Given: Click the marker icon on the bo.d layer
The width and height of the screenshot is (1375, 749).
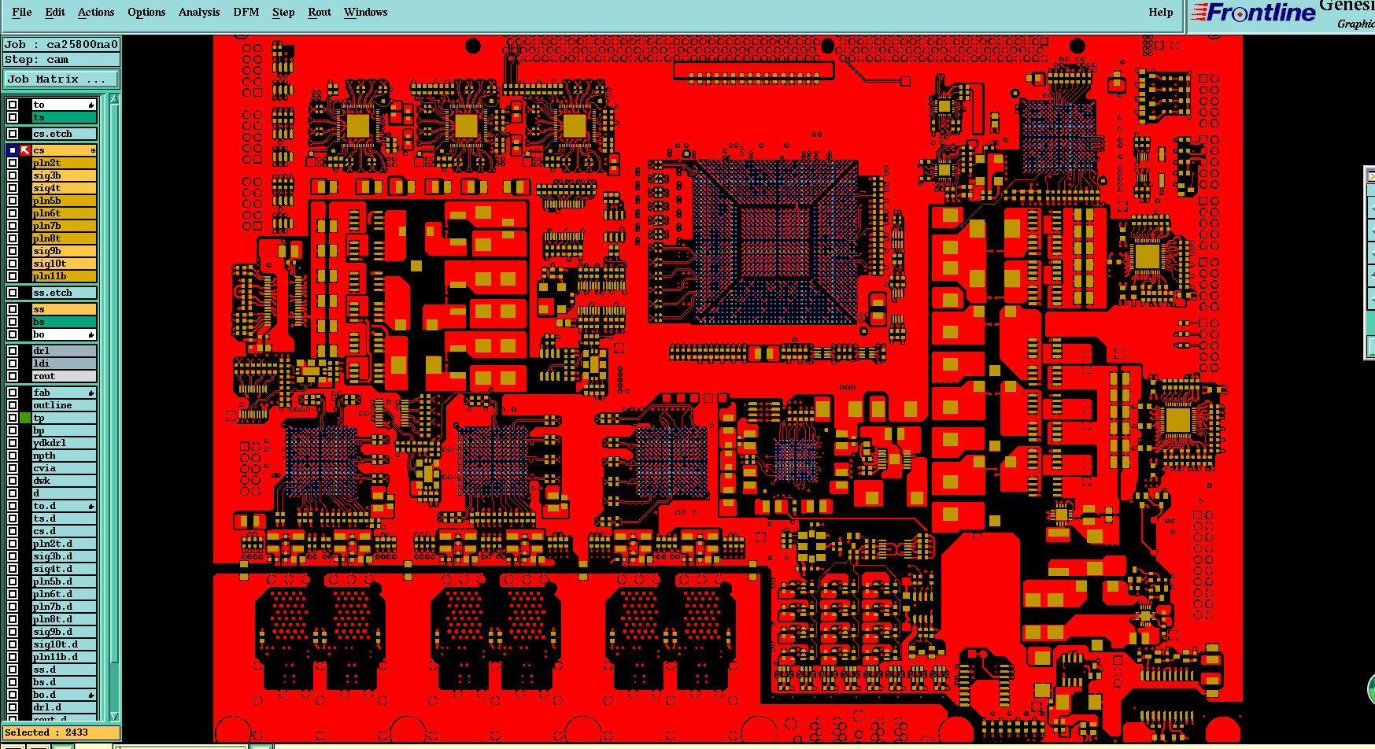Looking at the screenshot, I should coord(91,695).
